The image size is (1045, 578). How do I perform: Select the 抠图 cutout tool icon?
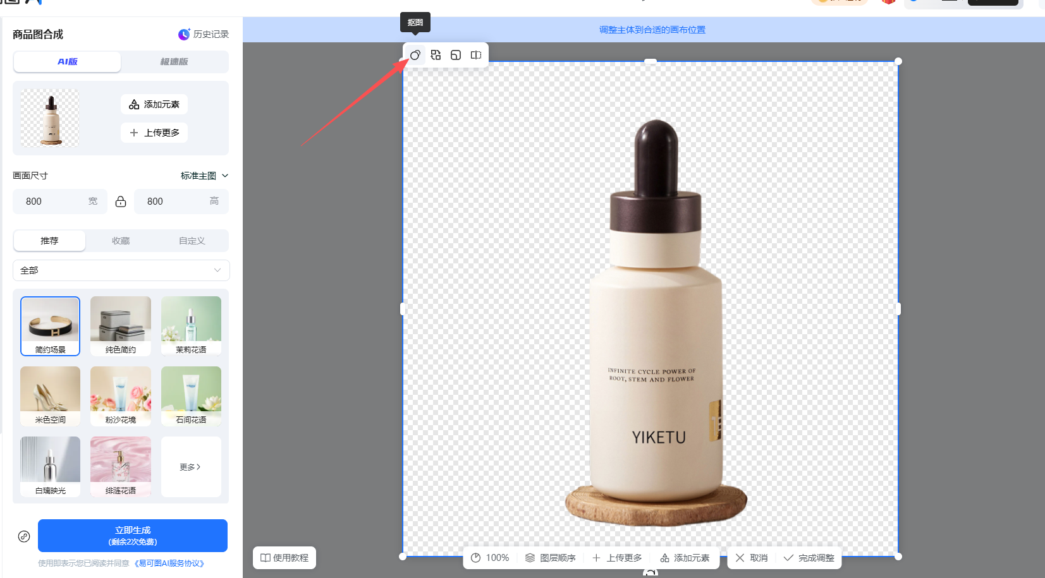coord(415,55)
